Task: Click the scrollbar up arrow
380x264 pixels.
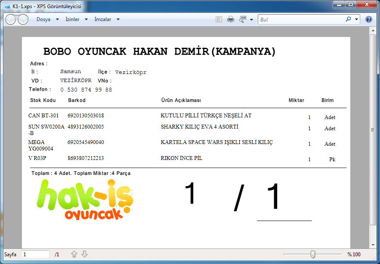Action: pos(373,30)
